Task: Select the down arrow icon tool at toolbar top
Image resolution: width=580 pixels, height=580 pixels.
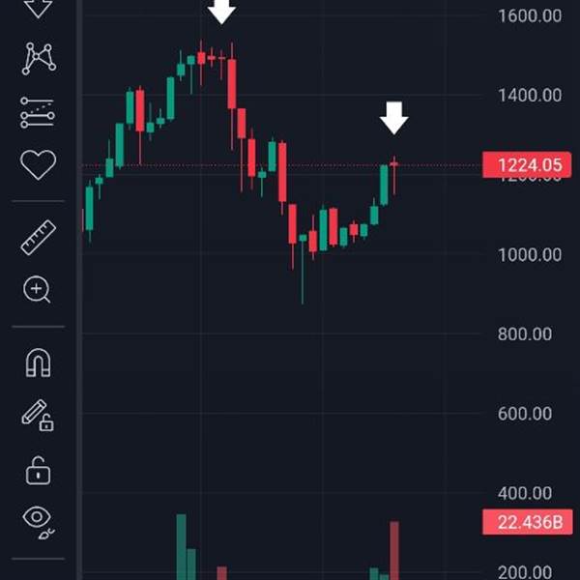Action: (x=38, y=8)
